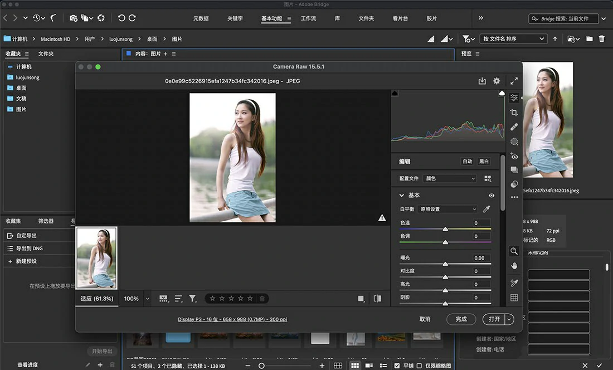
Task: Switch to 关键字 workspace
Action: click(x=235, y=18)
